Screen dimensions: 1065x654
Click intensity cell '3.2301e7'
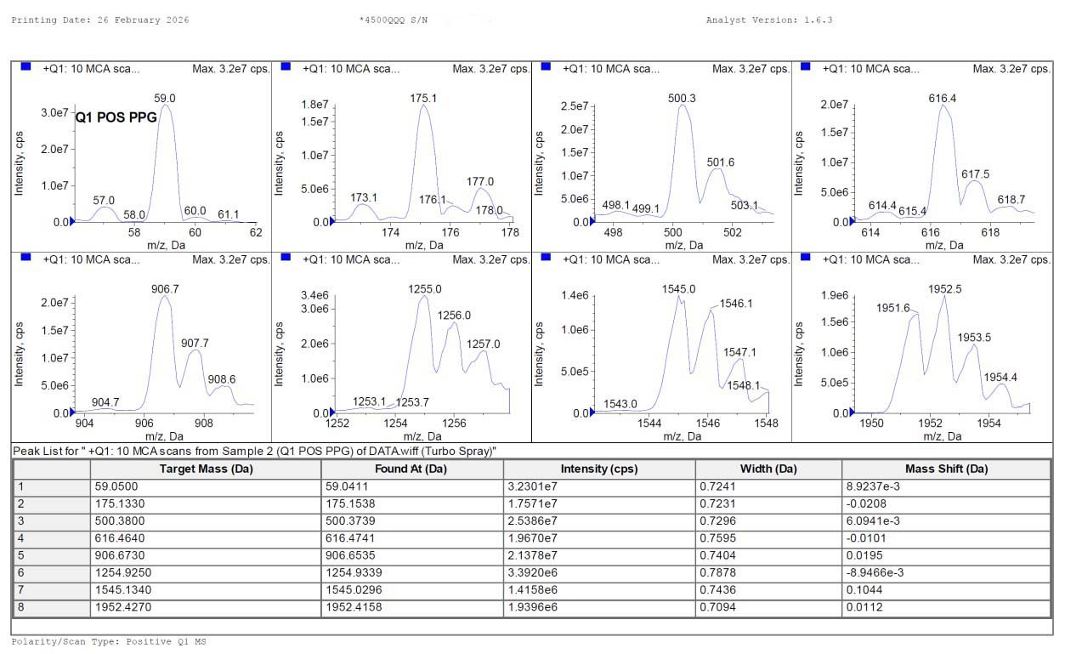point(599,486)
